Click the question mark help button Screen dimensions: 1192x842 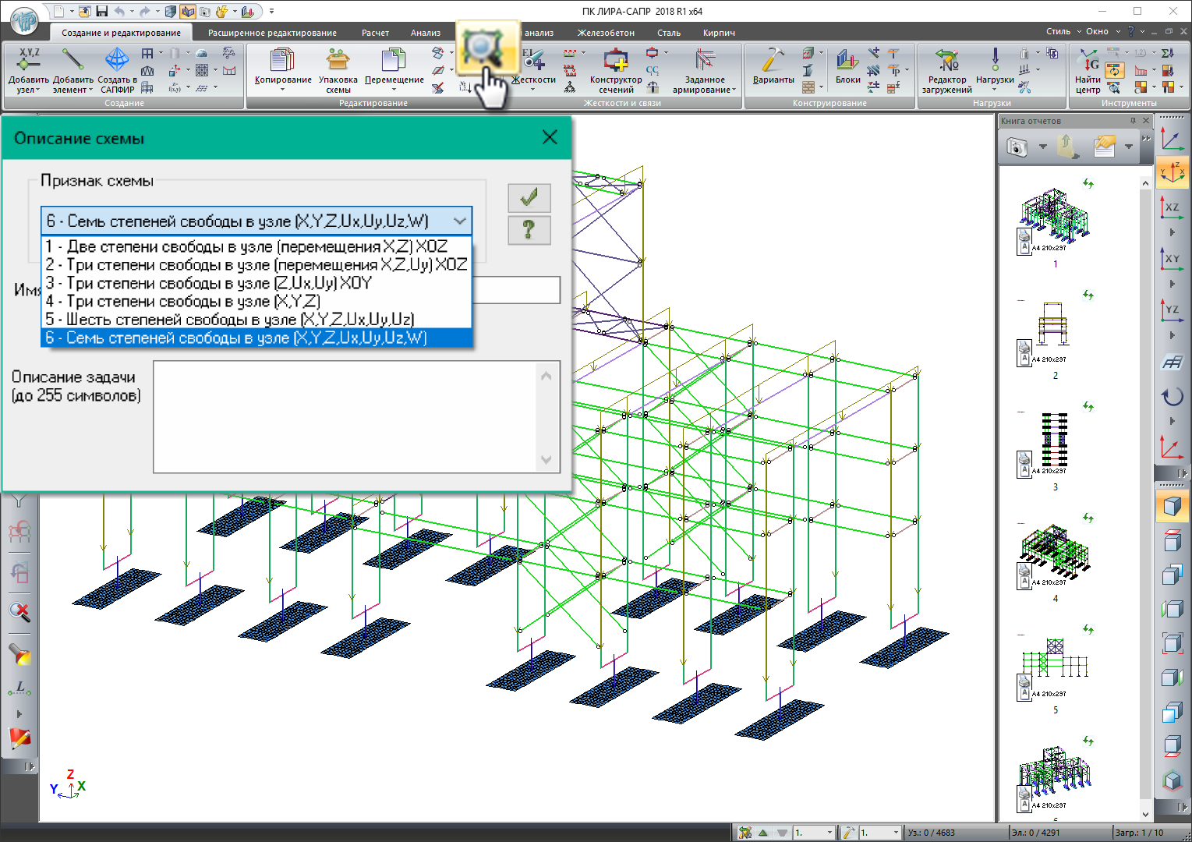pyautogui.click(x=529, y=231)
